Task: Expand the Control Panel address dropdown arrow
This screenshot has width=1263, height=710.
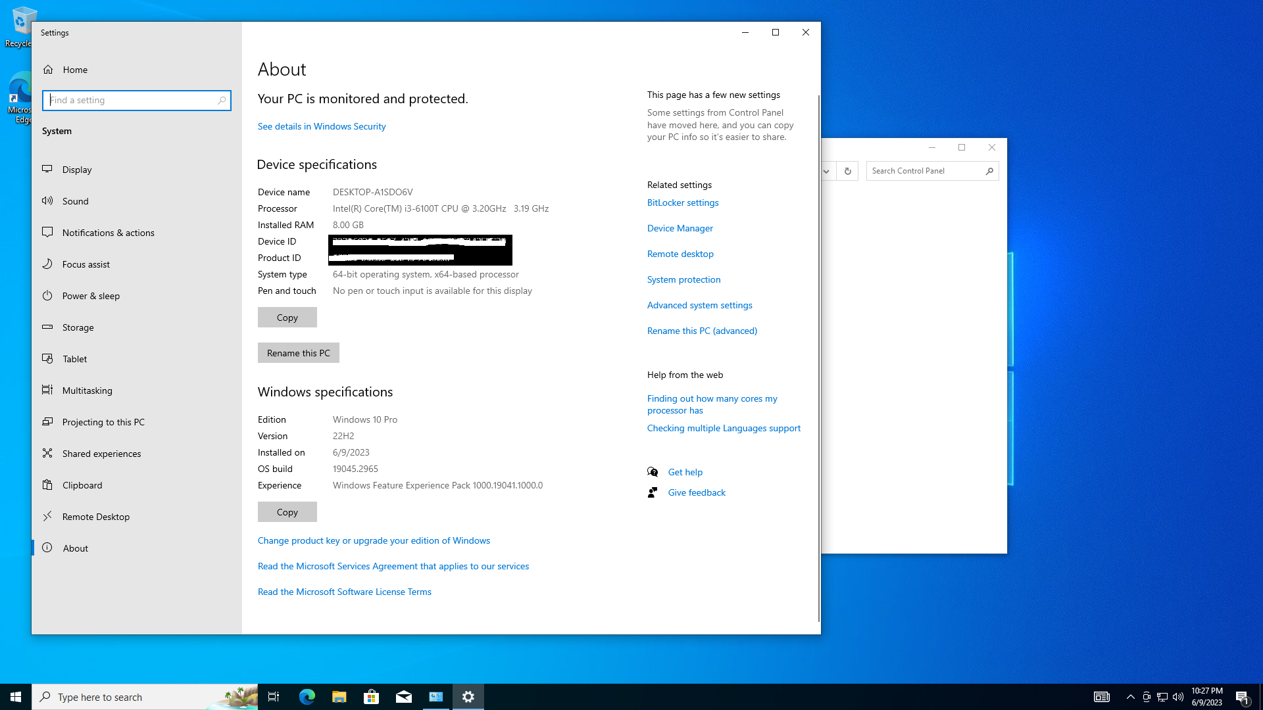Action: pyautogui.click(x=826, y=171)
